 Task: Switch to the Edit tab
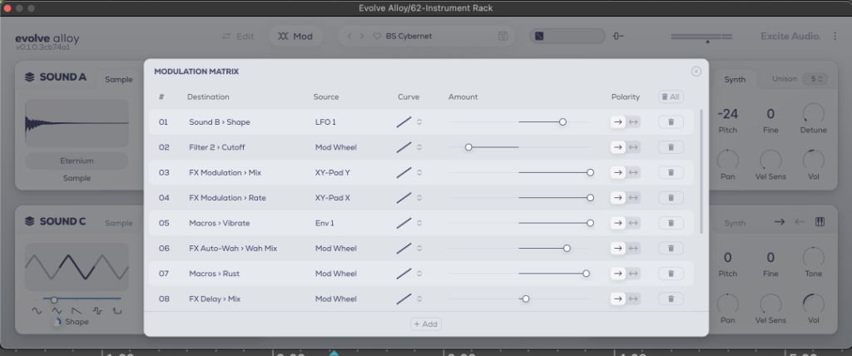point(238,37)
